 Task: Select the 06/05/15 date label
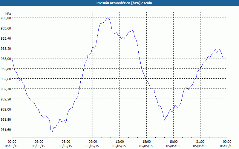point(227,146)
